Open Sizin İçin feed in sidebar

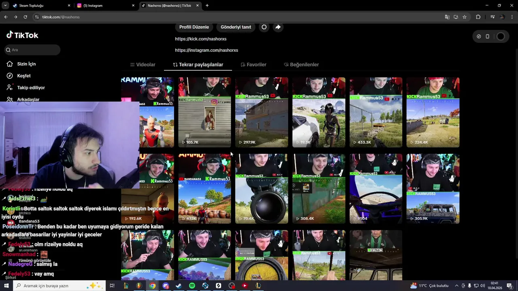coord(26,64)
